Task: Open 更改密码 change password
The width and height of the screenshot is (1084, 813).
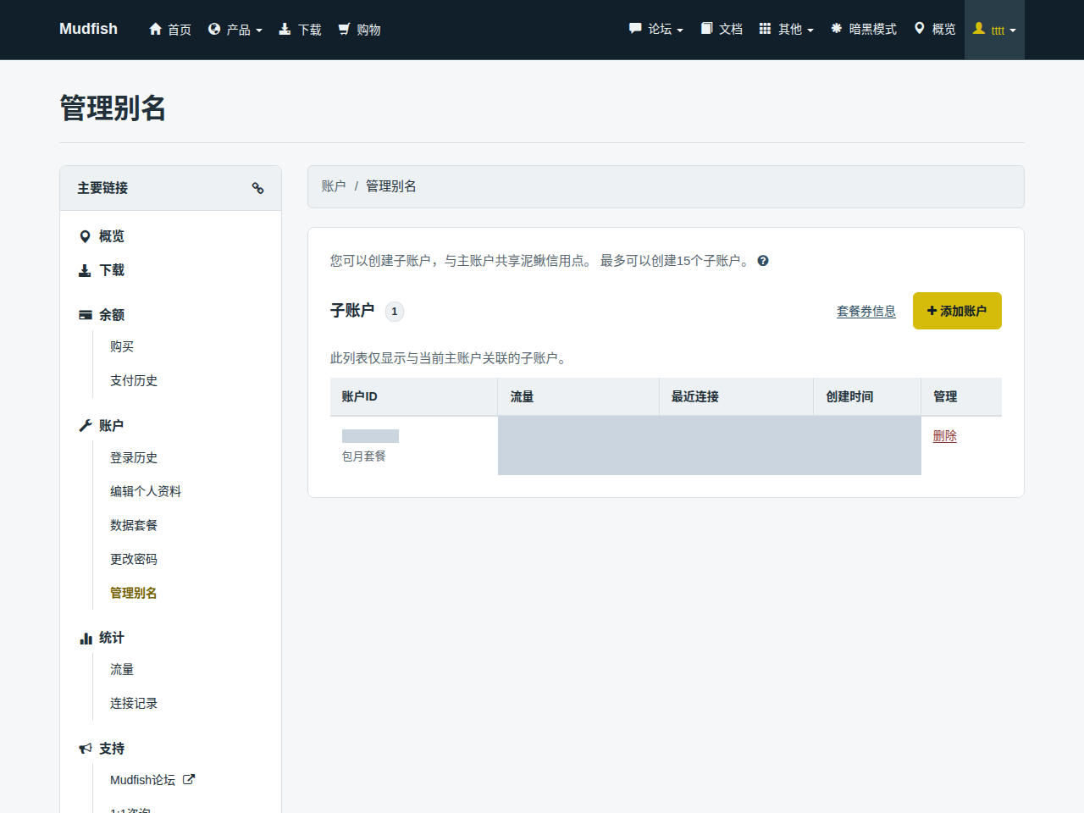Action: [134, 559]
